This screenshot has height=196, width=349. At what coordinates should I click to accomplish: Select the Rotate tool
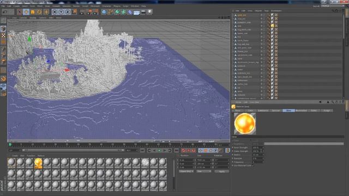pos(39,12)
